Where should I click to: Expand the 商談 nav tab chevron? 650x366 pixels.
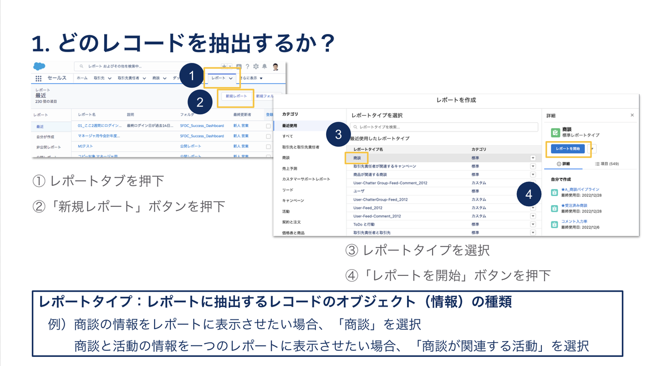click(165, 78)
